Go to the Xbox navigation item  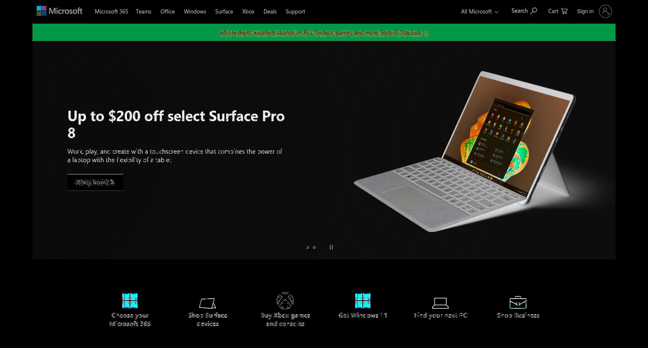point(248,11)
